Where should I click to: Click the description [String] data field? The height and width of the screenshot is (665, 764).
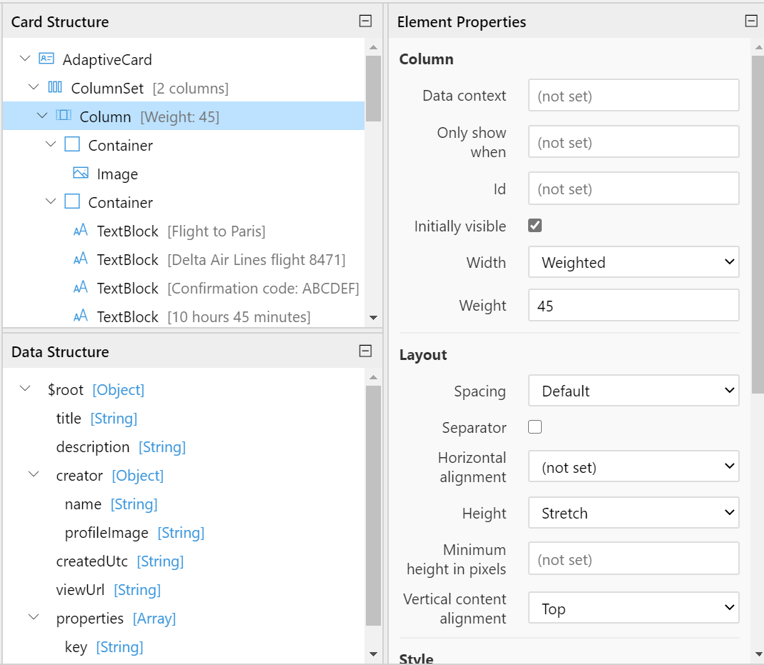point(121,447)
